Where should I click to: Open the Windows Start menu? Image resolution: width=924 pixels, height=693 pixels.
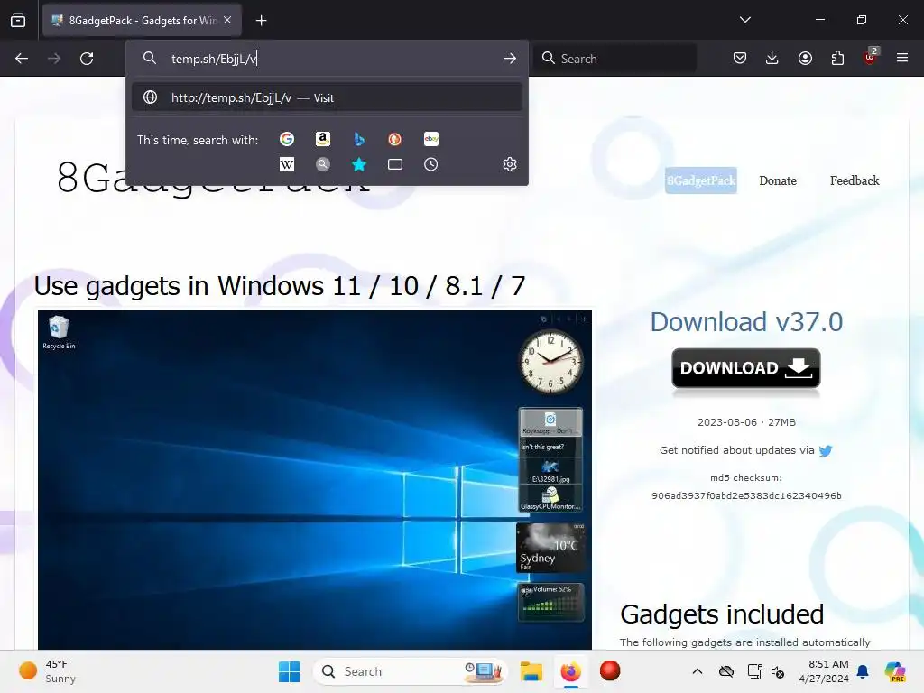[289, 671]
